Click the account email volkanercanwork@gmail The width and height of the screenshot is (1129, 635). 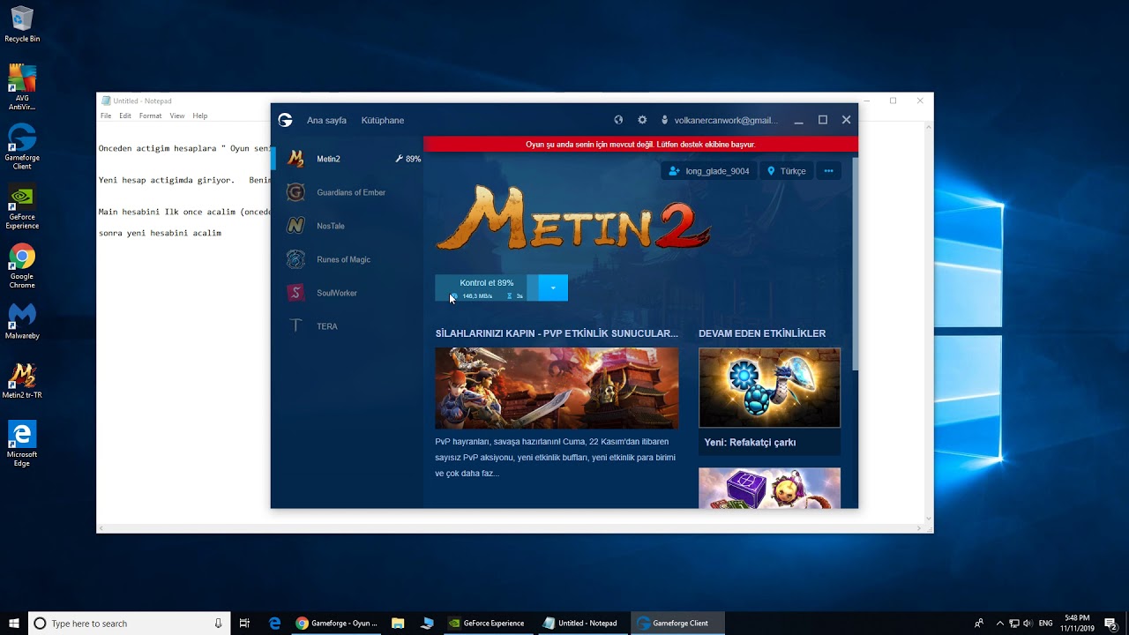[x=725, y=120]
